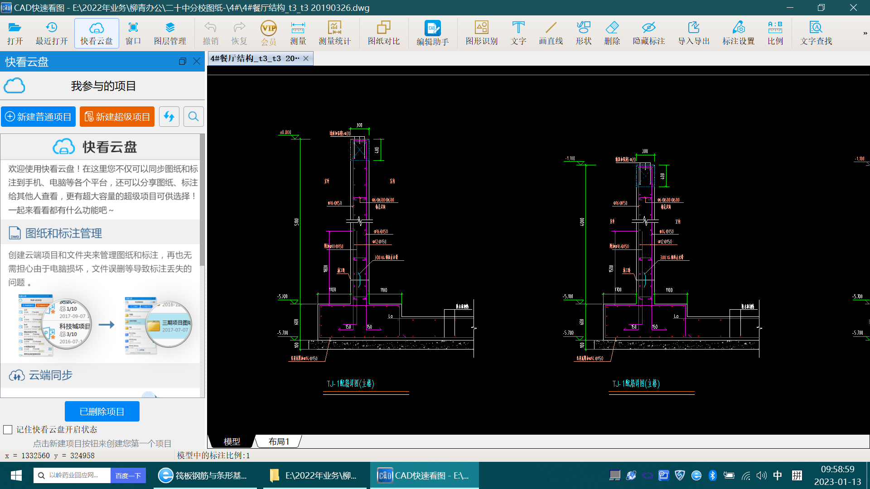Click the 撤销 undo icon
The height and width of the screenshot is (489, 870).
[x=210, y=34]
